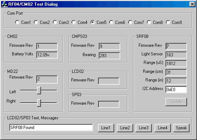Click the Range (uS) field showing 1812
This screenshot has width=197, height=140.
pos(176,63)
